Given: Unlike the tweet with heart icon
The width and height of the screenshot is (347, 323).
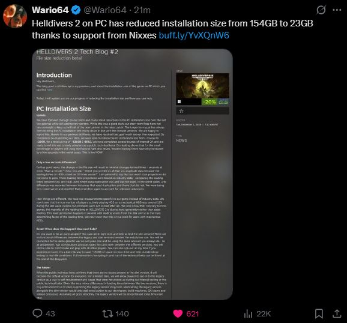Looking at the screenshot, I should coord(178,313).
